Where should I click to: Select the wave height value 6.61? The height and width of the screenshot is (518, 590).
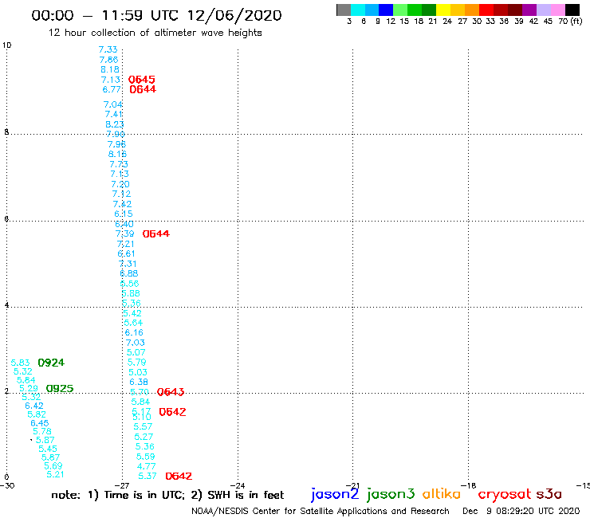(126, 254)
